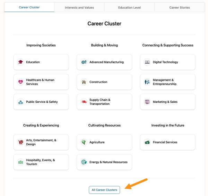Switch to the Career Cluster tab
Viewport: 208px width, 196px height.
(x=29, y=7)
